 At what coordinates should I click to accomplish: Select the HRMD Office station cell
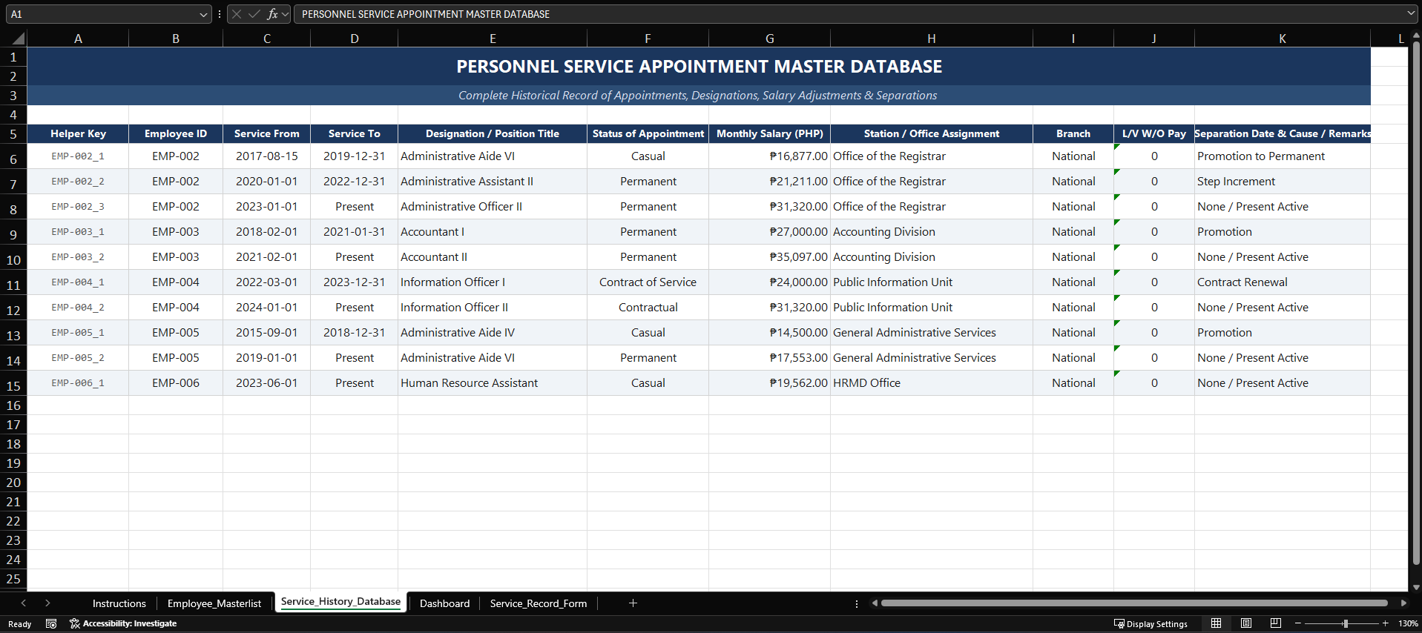(932, 383)
